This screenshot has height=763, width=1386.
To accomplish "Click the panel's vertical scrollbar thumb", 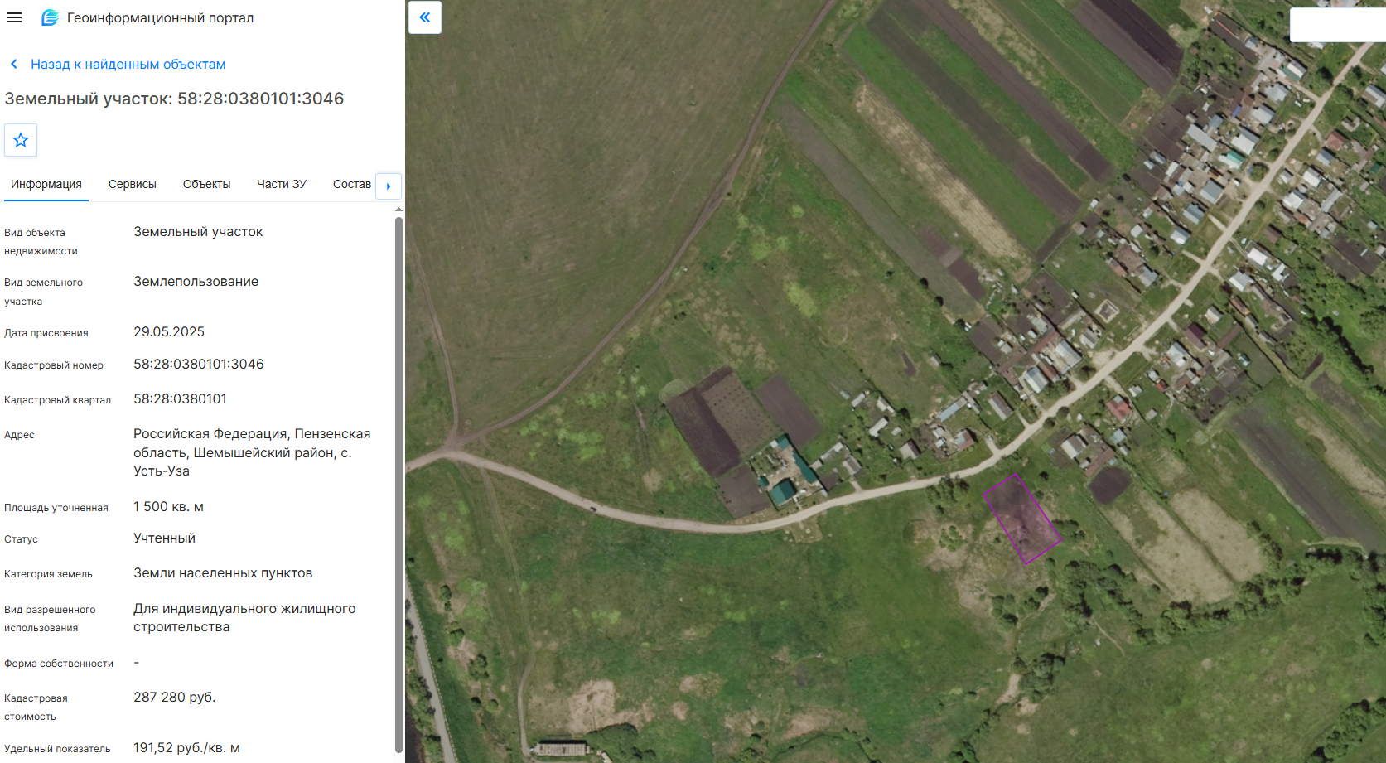I will point(398,485).
